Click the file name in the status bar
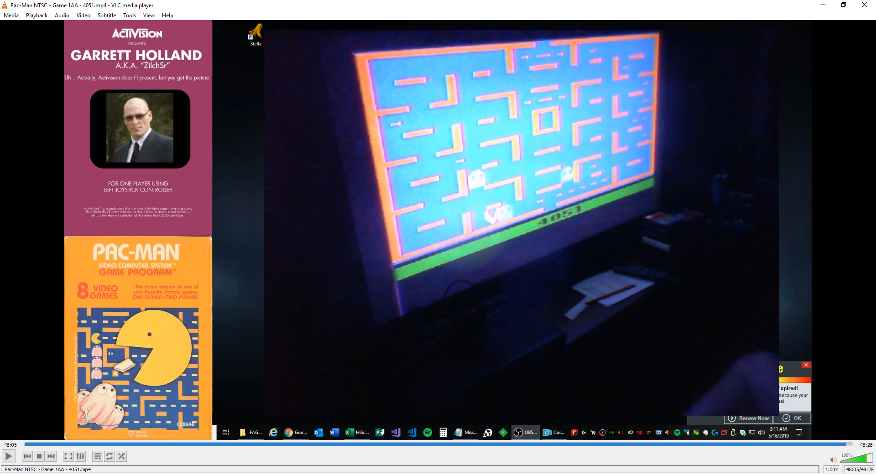The image size is (876, 474). pyautogui.click(x=47, y=469)
